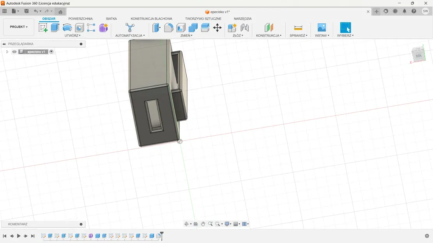Select the Pan hand tool

pos(203,224)
